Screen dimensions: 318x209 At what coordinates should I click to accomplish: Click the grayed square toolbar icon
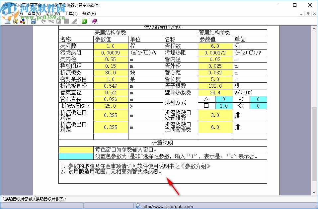[66, 21]
